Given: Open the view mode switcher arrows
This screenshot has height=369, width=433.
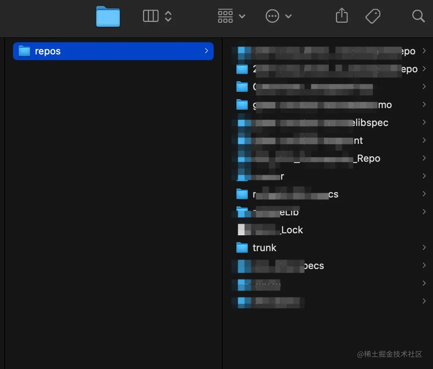Looking at the screenshot, I should click(x=168, y=16).
